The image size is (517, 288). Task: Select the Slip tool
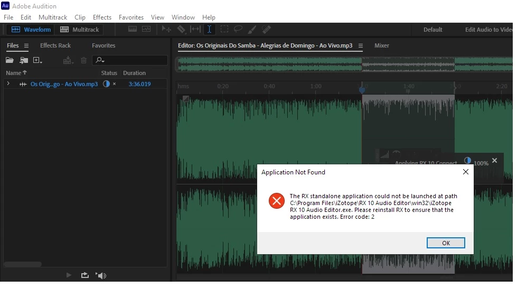coord(195,30)
